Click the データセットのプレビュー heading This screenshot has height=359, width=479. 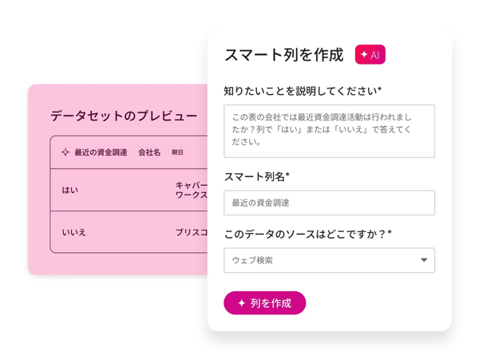124,116
